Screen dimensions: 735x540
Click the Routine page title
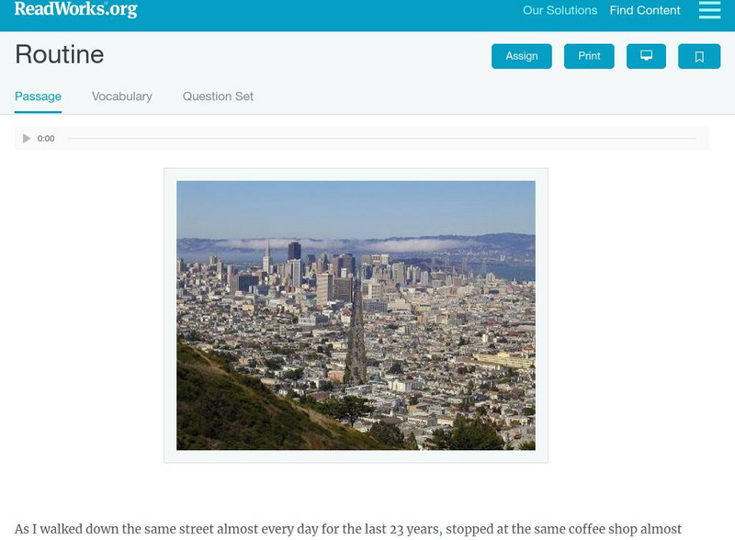coord(60,55)
